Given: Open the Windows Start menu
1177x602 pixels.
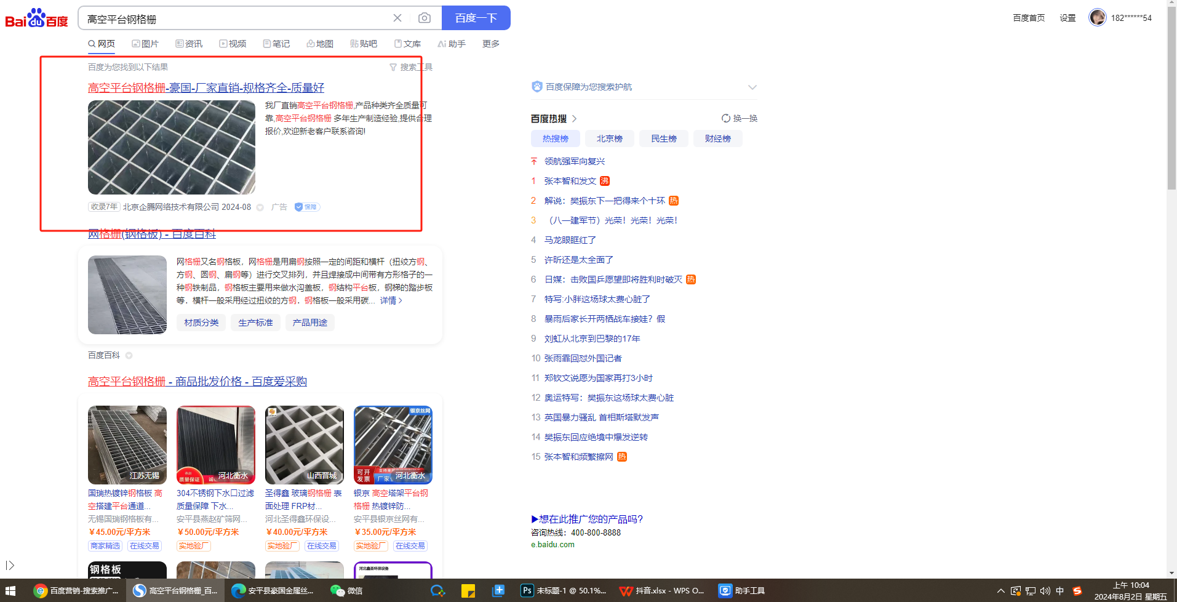Looking at the screenshot, I should coord(10,591).
